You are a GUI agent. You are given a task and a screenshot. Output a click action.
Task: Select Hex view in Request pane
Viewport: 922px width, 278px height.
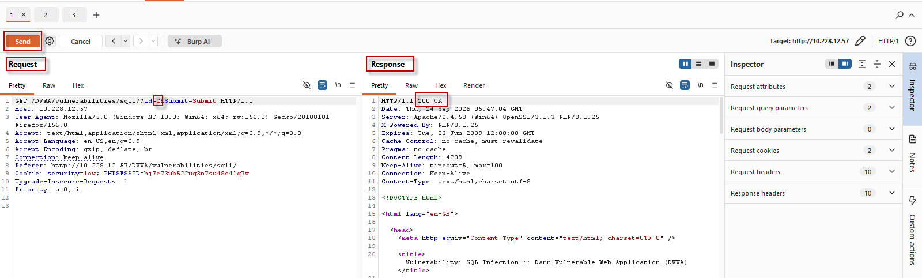click(x=78, y=85)
